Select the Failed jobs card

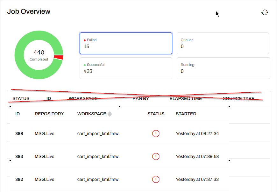(x=126, y=43)
